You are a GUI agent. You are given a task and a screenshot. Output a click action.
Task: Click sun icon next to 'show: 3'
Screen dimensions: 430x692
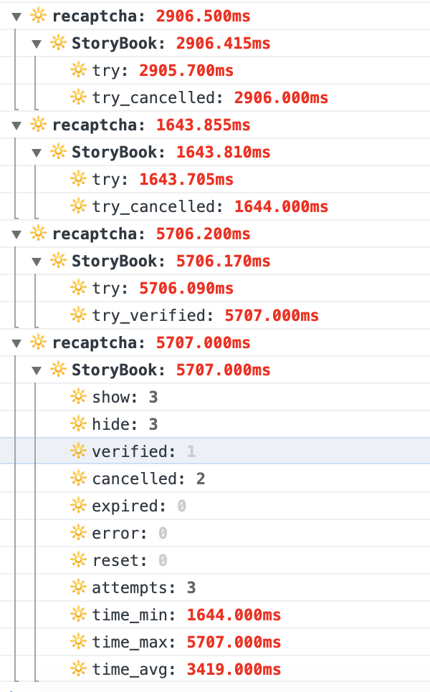(x=78, y=396)
